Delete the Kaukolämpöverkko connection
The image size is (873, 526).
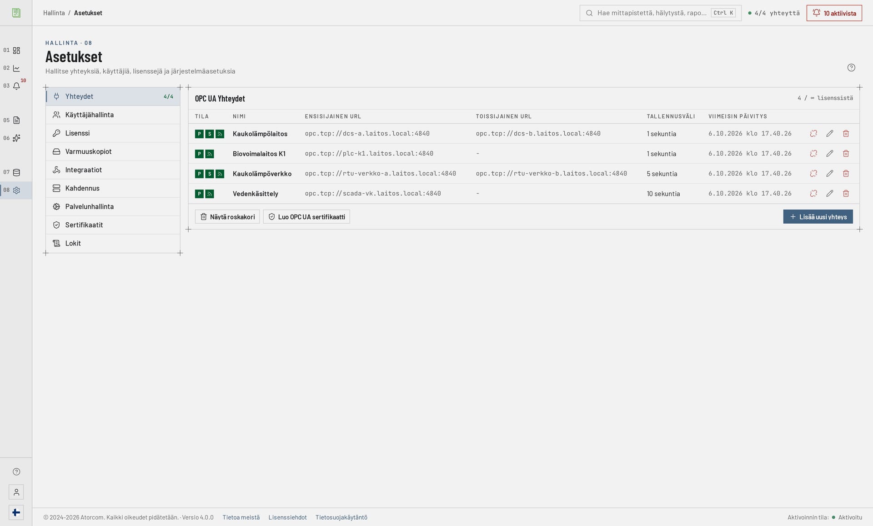(x=846, y=174)
